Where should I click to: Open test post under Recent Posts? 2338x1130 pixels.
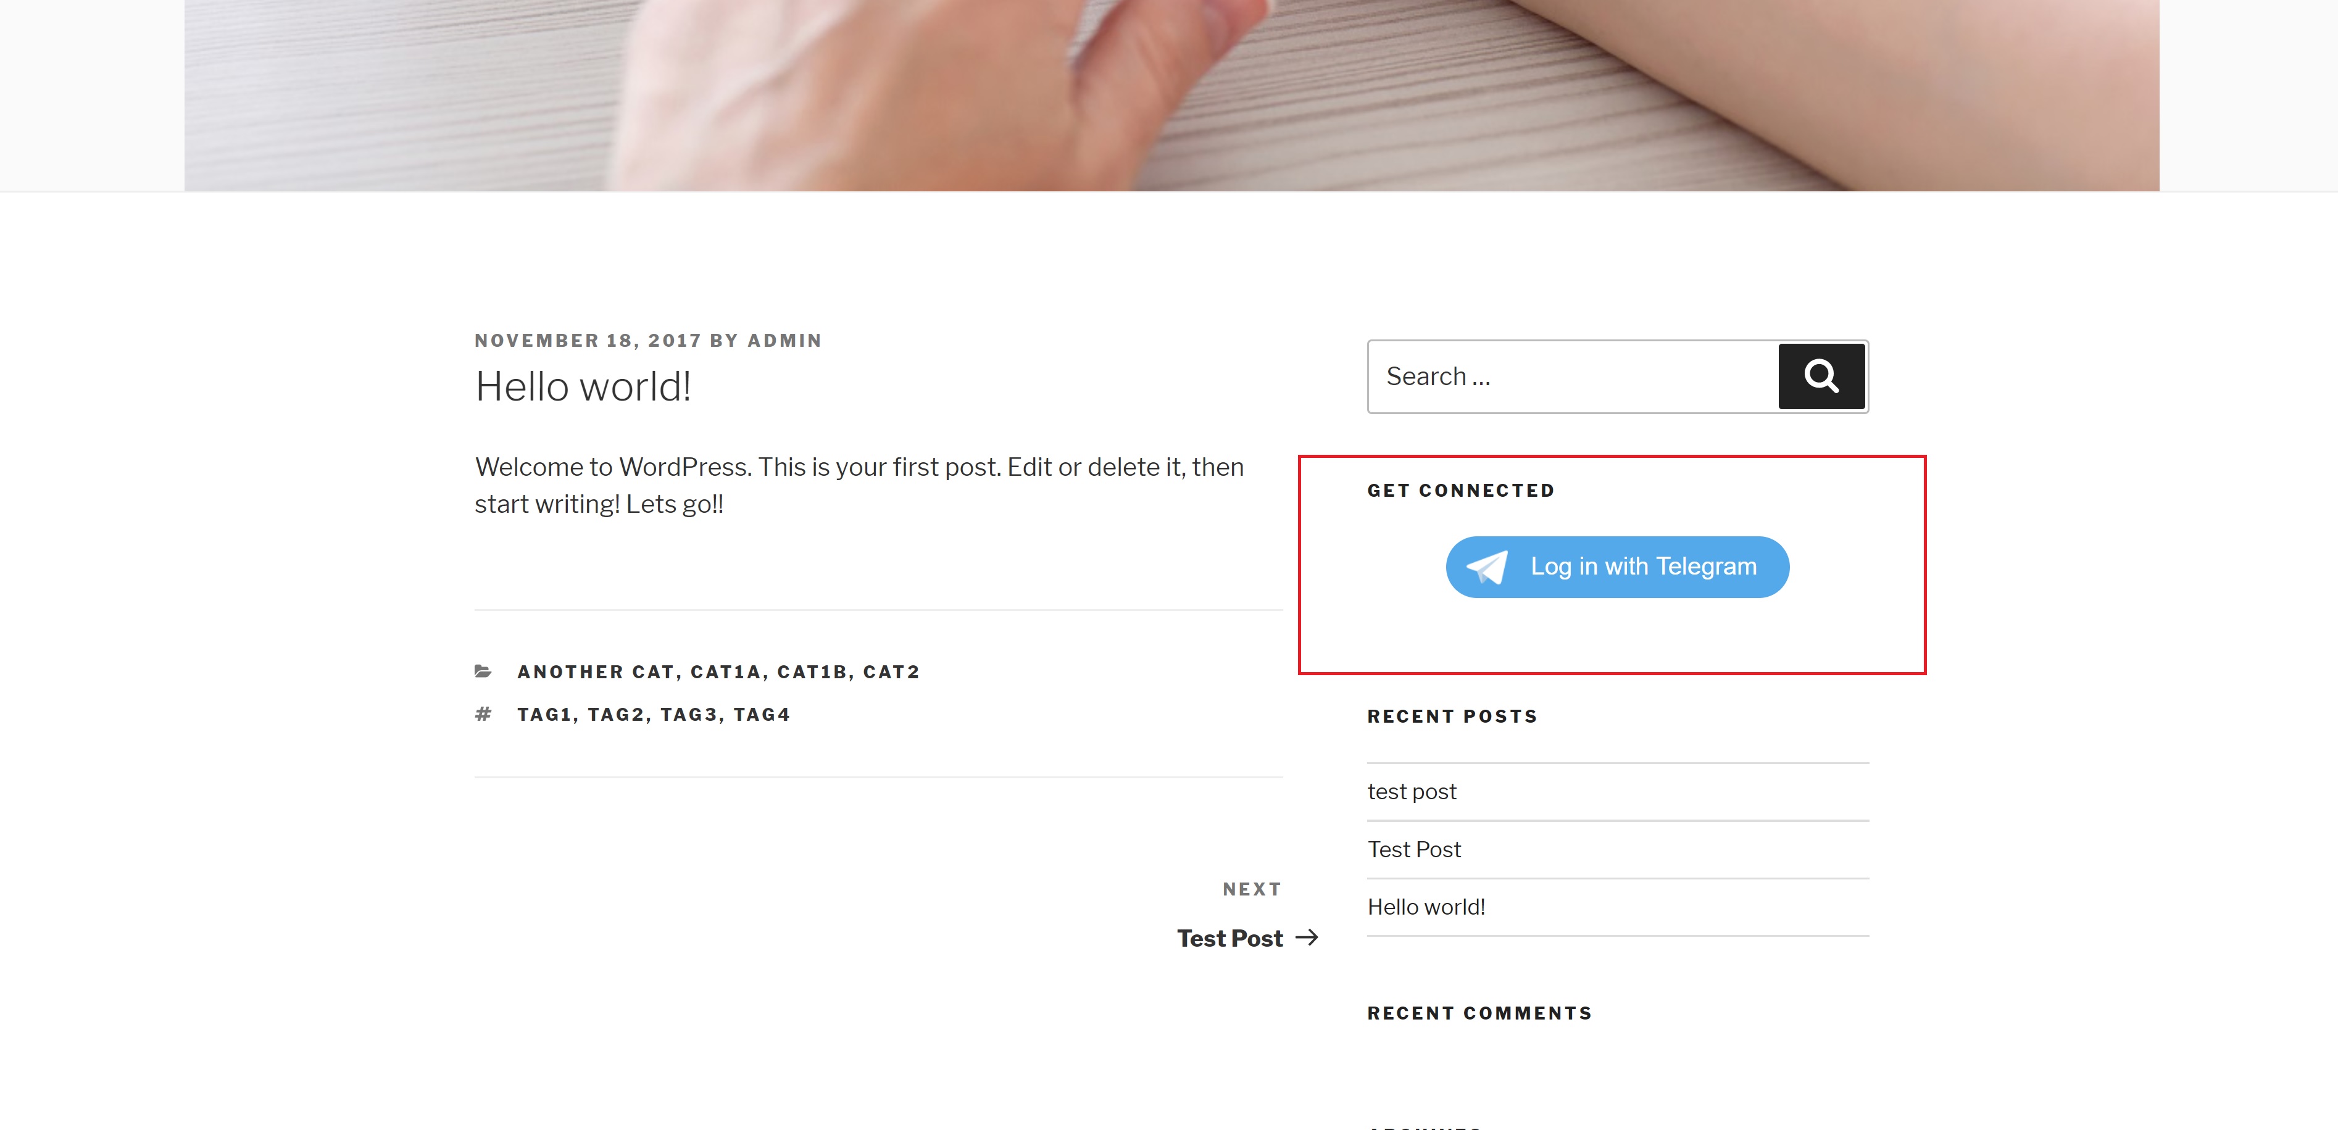click(1412, 791)
